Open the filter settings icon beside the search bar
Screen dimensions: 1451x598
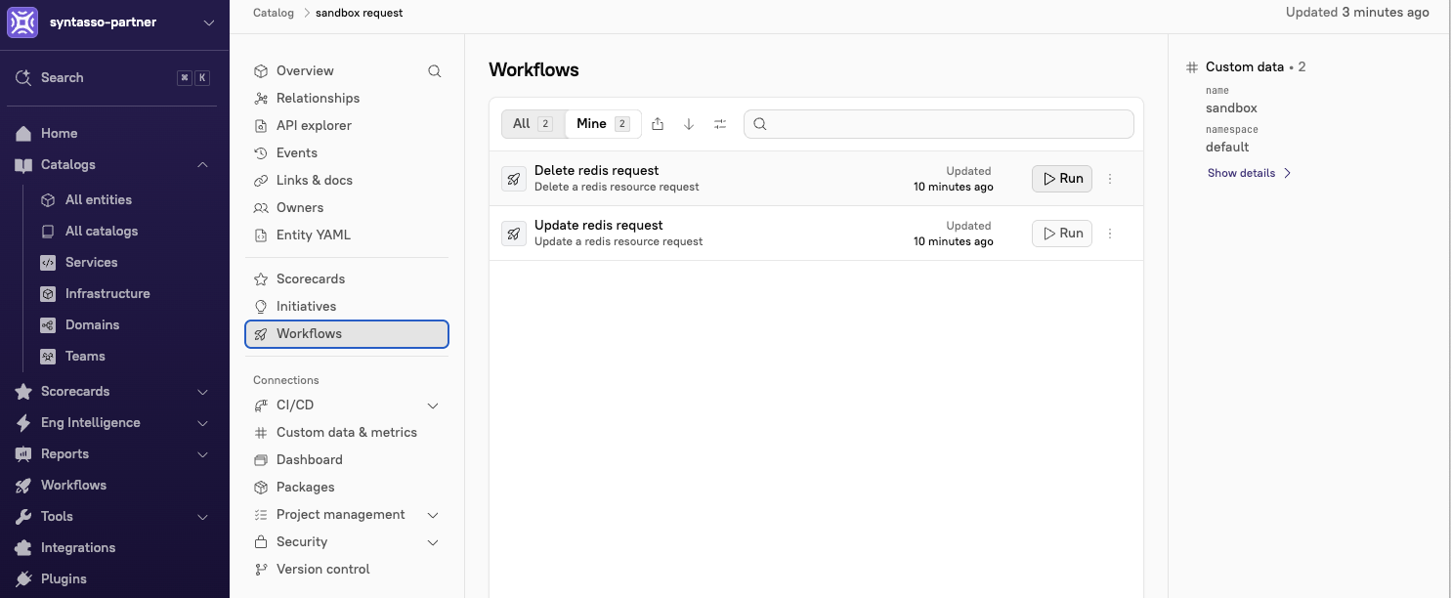[720, 123]
